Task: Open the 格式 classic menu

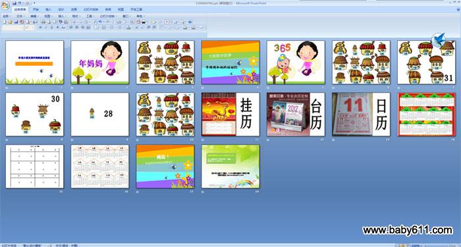Action: coord(76,16)
